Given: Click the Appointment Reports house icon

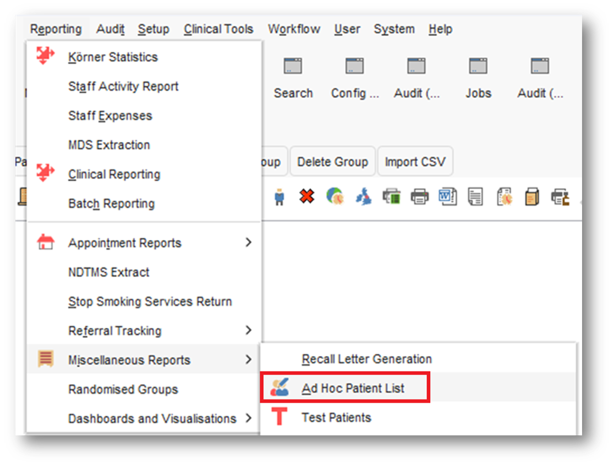Looking at the screenshot, I should 46,242.
